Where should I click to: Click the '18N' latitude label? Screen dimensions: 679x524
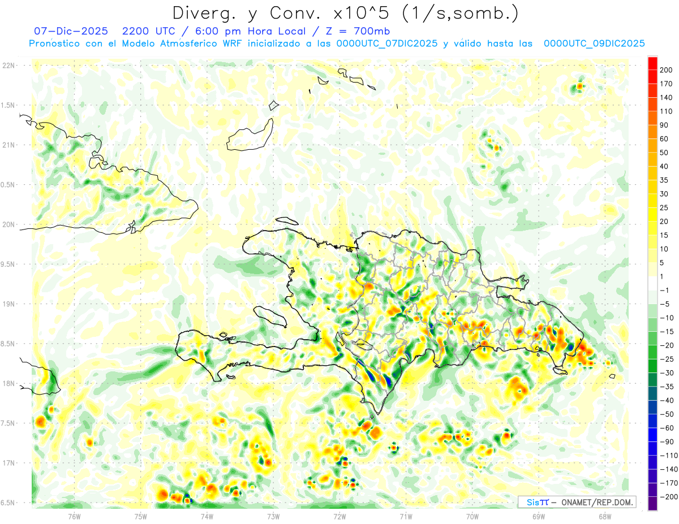[8, 383]
